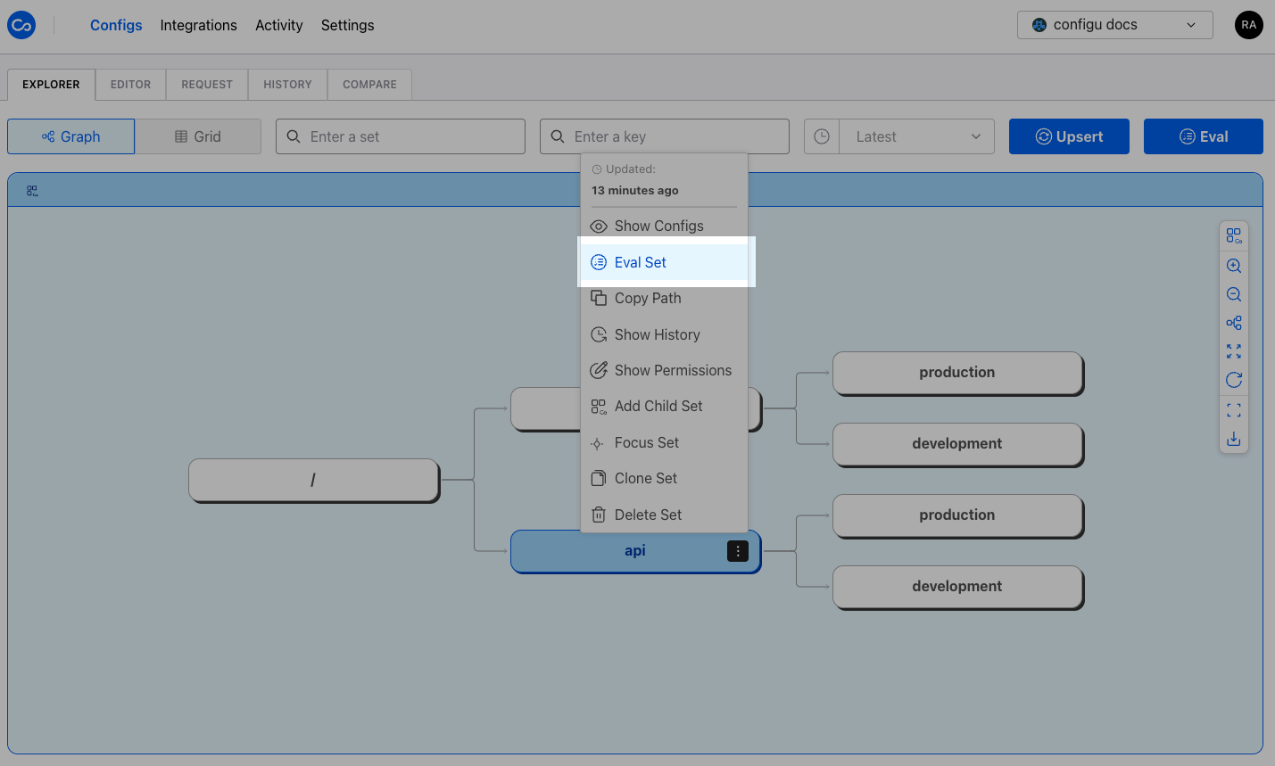
Task: Open the Activity navigation item
Action: (279, 25)
